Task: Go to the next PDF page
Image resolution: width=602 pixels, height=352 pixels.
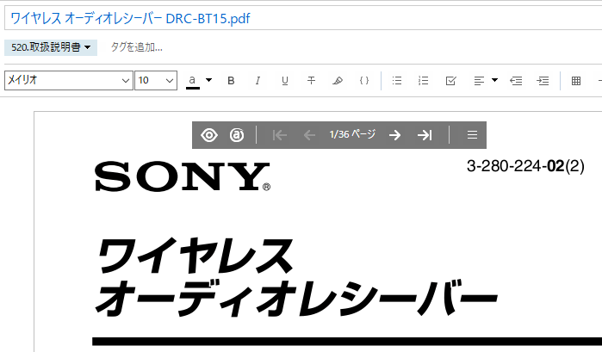Action: tap(394, 135)
